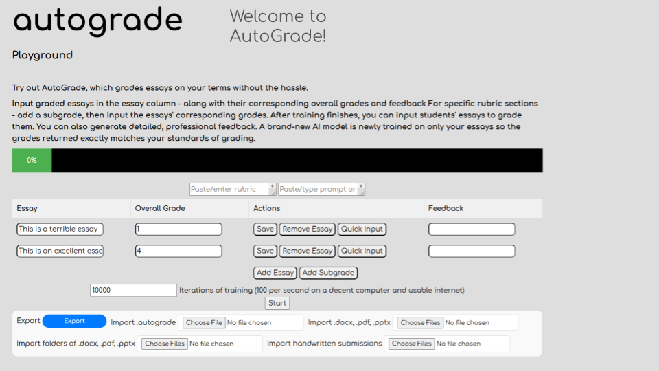The height and width of the screenshot is (371, 659).
Task: Click the 'Iterations of training' label
Action: pyautogui.click(x=321, y=290)
